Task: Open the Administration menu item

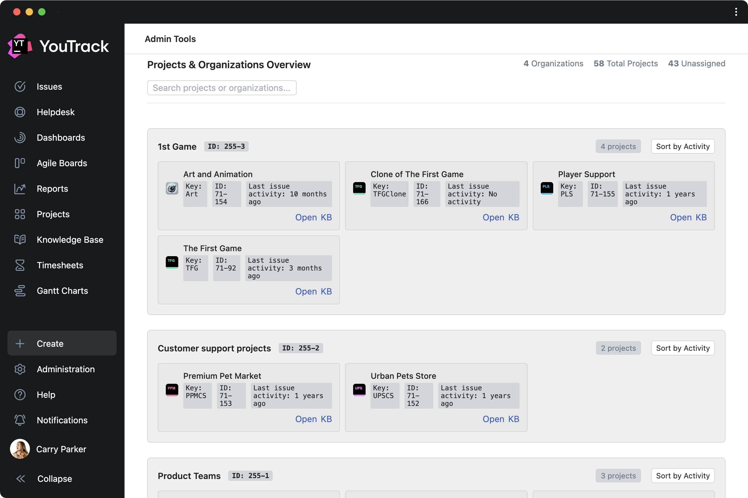Action: click(x=65, y=369)
